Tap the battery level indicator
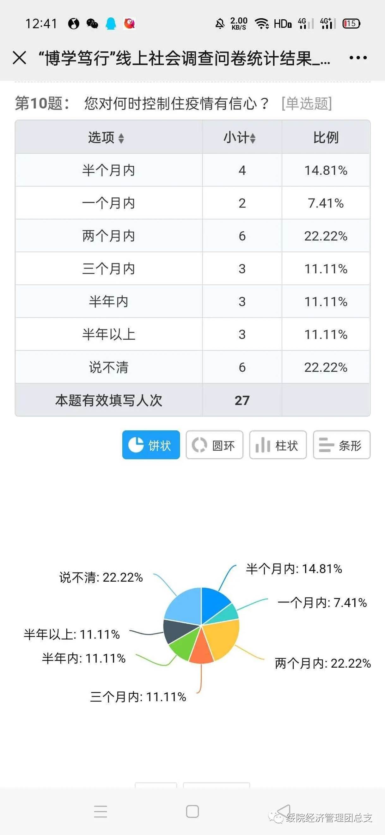The image size is (385, 835). [351, 24]
